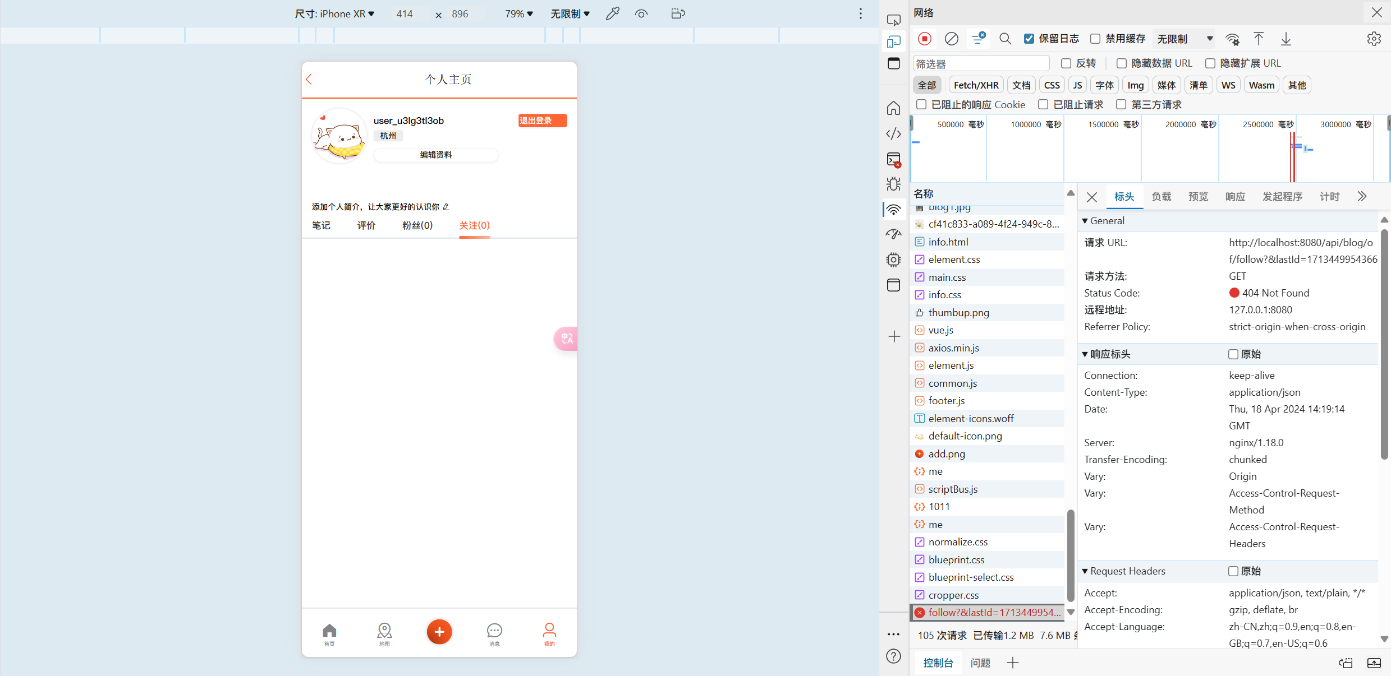Click the record network log button
1391x676 pixels.
pyautogui.click(x=924, y=39)
